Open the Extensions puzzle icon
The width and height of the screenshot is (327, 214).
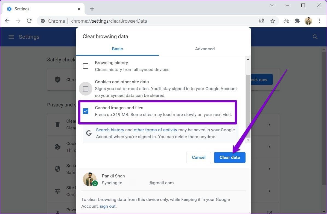pos(297,21)
